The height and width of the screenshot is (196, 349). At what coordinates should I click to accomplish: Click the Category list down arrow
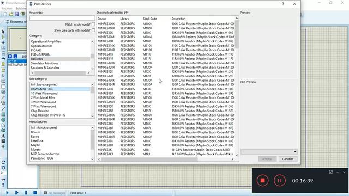(x=92, y=69)
